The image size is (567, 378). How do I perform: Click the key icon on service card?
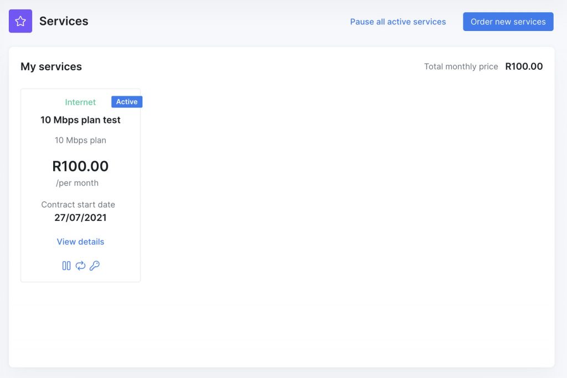pos(94,266)
